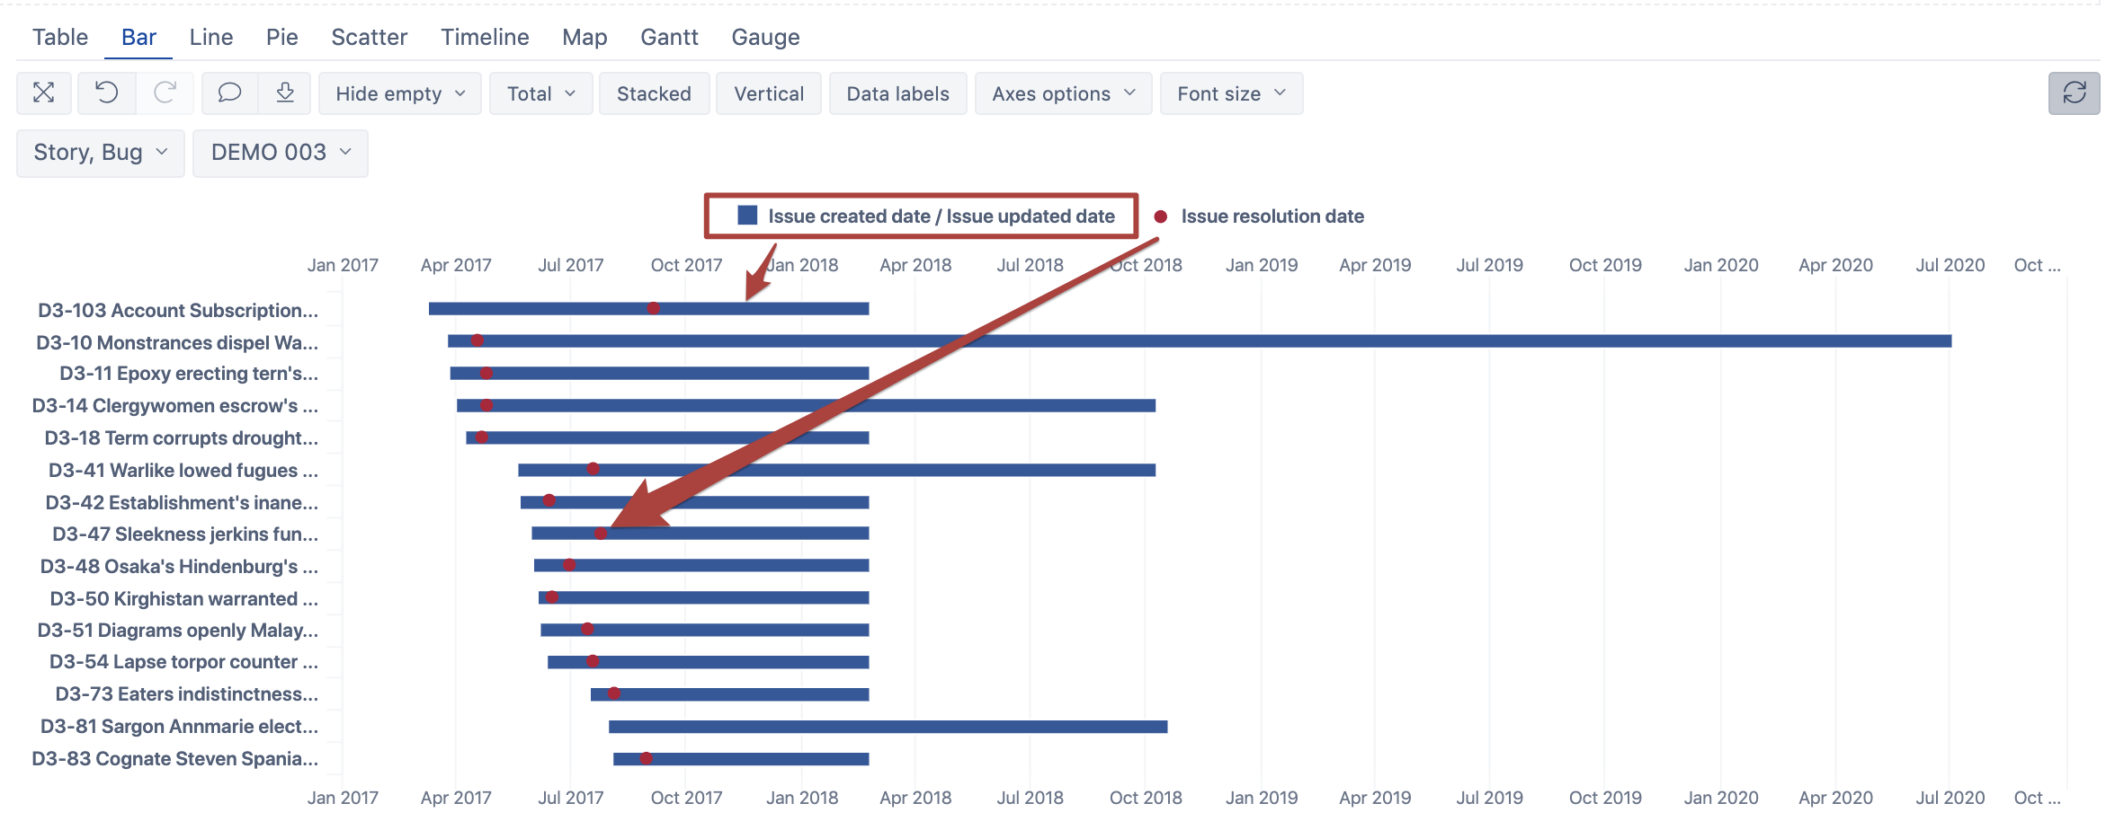Image resolution: width=2106 pixels, height=830 pixels.
Task: Click the export download icon
Action: pos(285,93)
